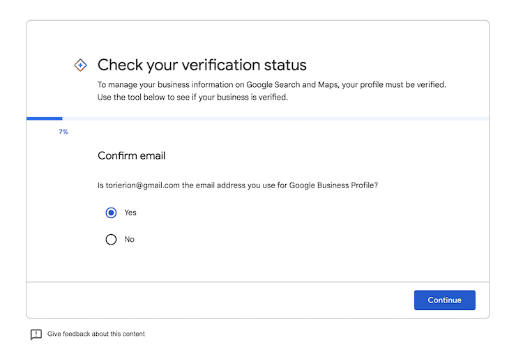Click the word 'Maps' in the description
Image resolution: width=523 pixels, height=347 pixels.
click(x=328, y=85)
